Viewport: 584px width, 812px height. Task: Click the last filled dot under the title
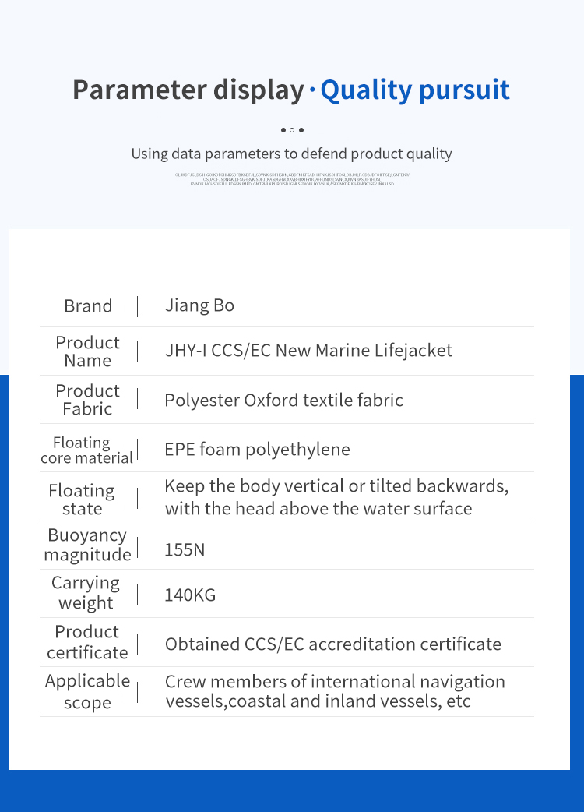301,130
